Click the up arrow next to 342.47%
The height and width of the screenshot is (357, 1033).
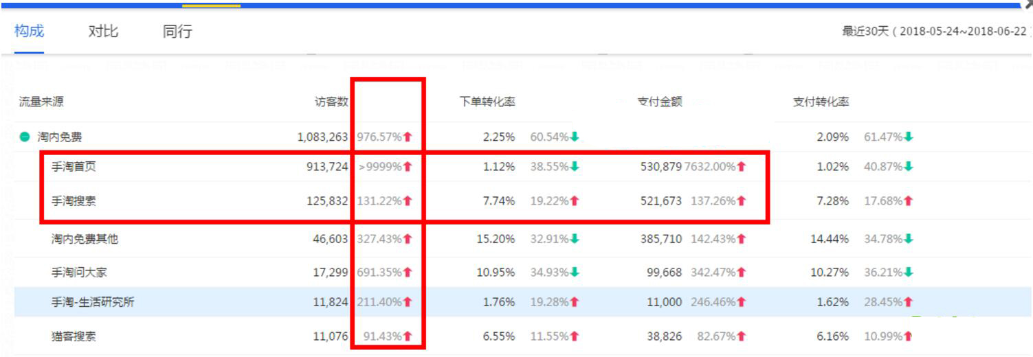(x=742, y=272)
